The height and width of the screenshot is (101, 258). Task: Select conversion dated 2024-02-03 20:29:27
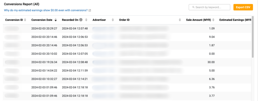coord(44,29)
